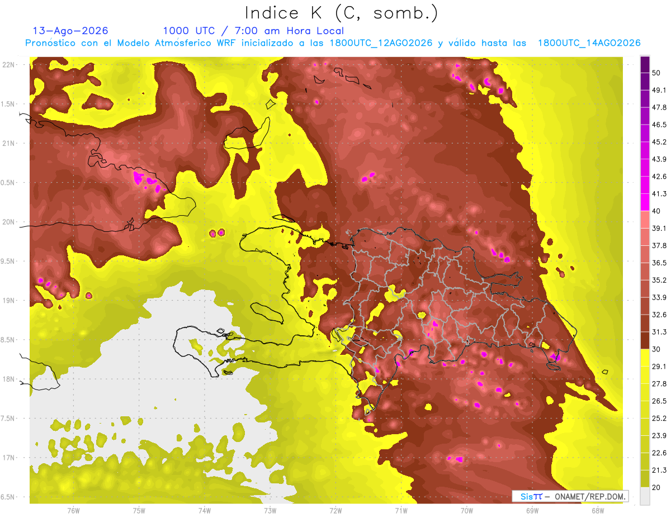Viewport: 671px width, 518px height.
Task: Click the "26.5" colorbar value
Action: point(659,401)
